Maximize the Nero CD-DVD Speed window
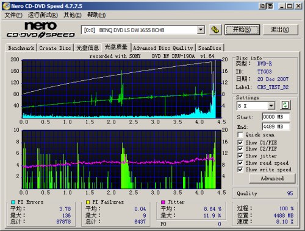This screenshot has height=231, width=305. [x=290, y=6]
